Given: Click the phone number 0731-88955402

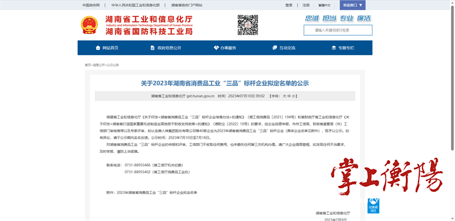Looking at the screenshot, I should 137,172.
